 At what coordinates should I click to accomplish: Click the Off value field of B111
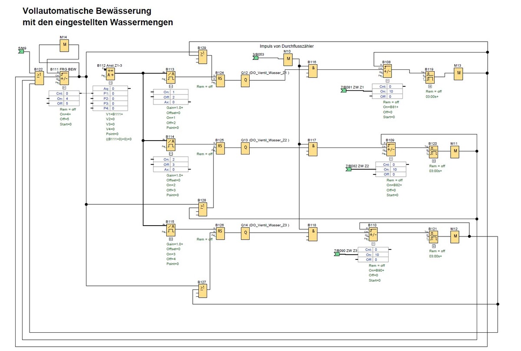73,104
